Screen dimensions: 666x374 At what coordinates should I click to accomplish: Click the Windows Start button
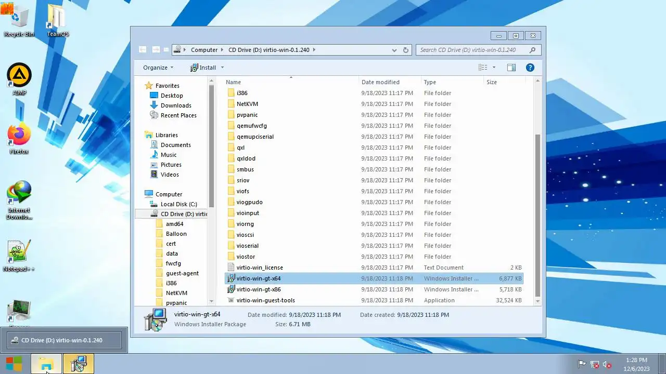tap(14, 364)
